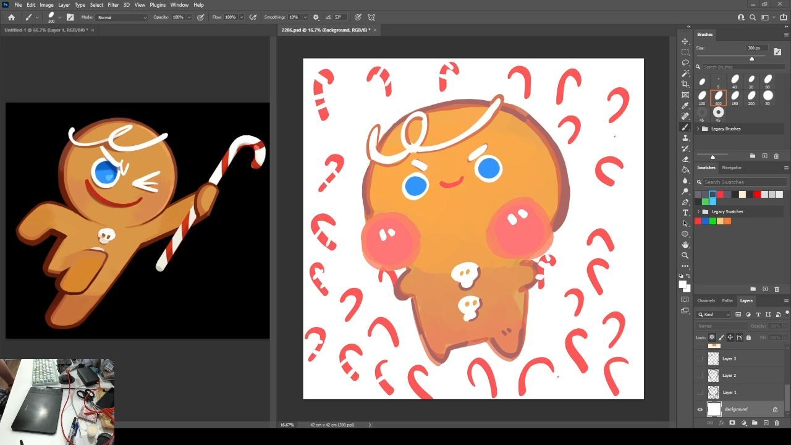
Task: Add a layer mask
Action: tap(732, 423)
